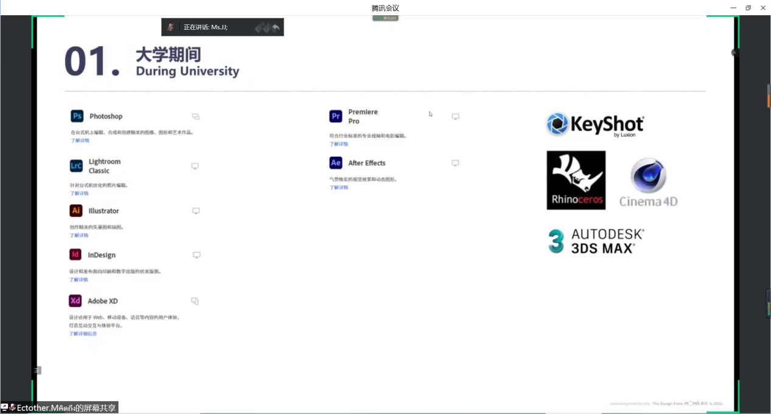Screen dimensions: 771x414
Task: Click the Rhinoceros logo image
Action: tap(576, 180)
